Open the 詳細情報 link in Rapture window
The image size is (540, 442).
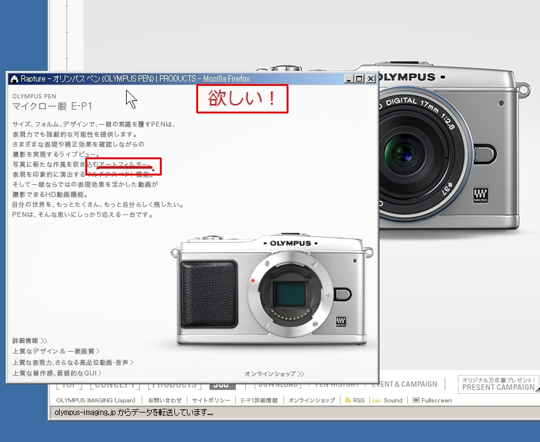[29, 341]
